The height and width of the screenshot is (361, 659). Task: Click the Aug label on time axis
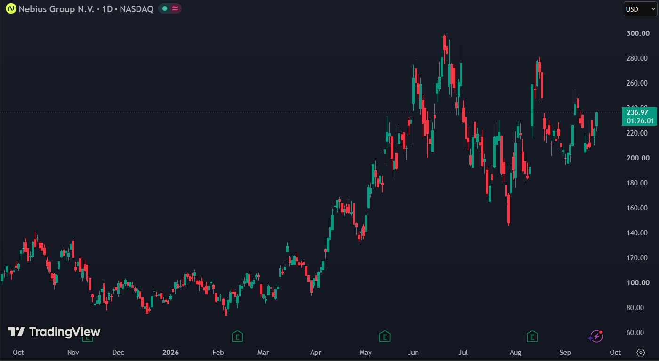[x=515, y=353]
